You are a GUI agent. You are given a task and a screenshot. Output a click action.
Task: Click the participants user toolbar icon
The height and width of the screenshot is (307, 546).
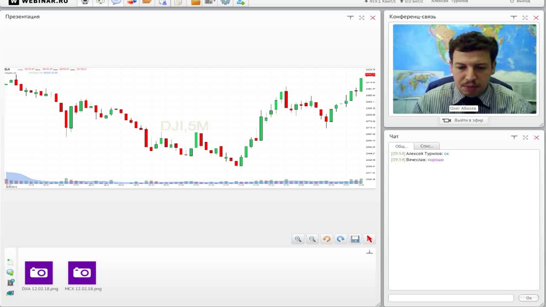tap(163, 2)
